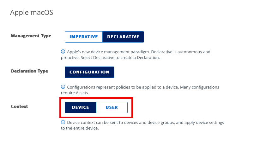Select the Imperative management type
254x151 pixels.
(84, 37)
